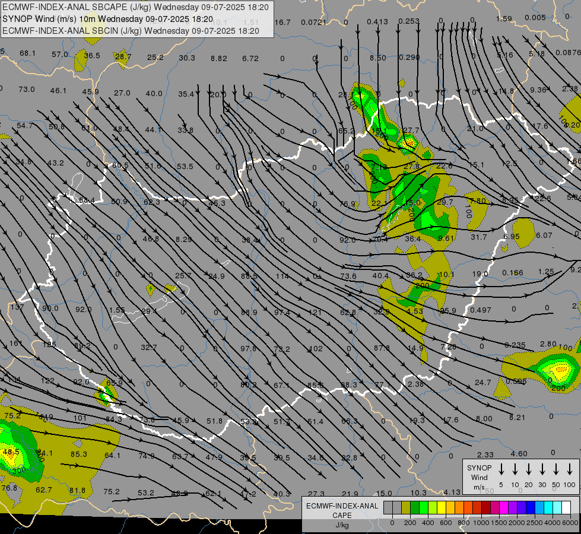Click the map value 0.497
Image resolution: width=581 pixels, height=534 pixels.
[x=481, y=310]
